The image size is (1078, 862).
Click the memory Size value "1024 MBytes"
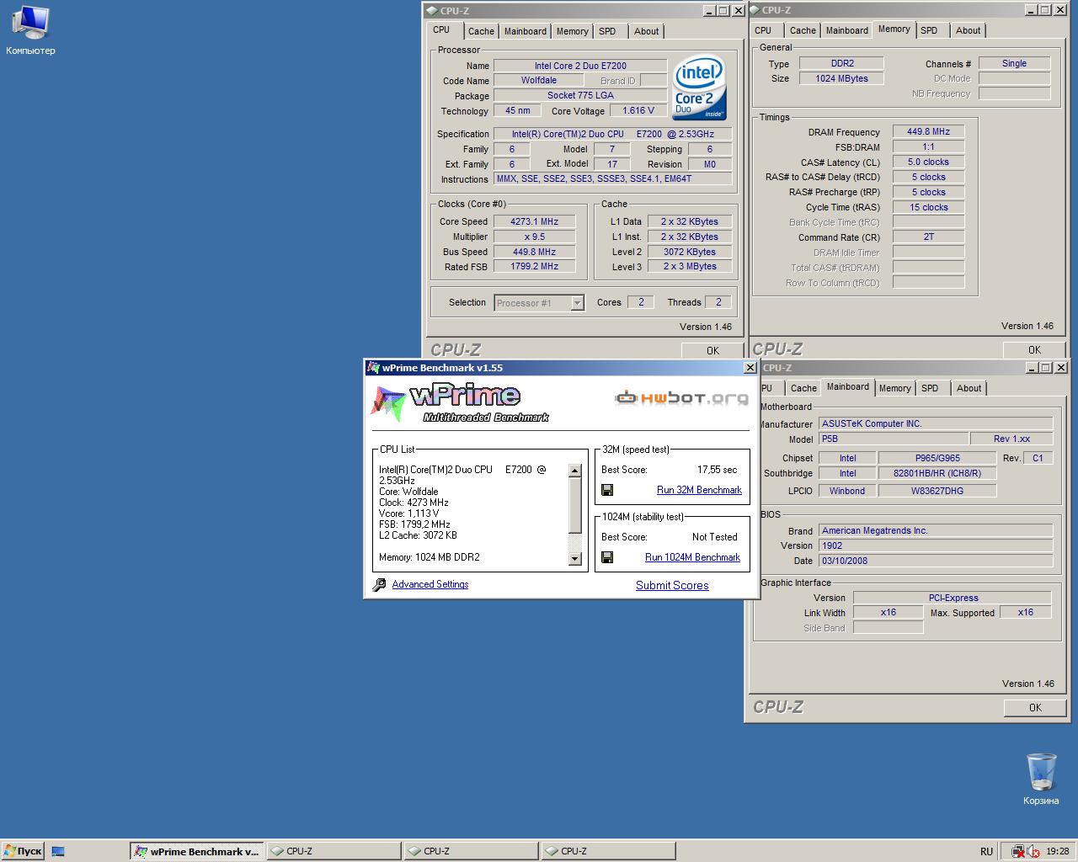841,78
